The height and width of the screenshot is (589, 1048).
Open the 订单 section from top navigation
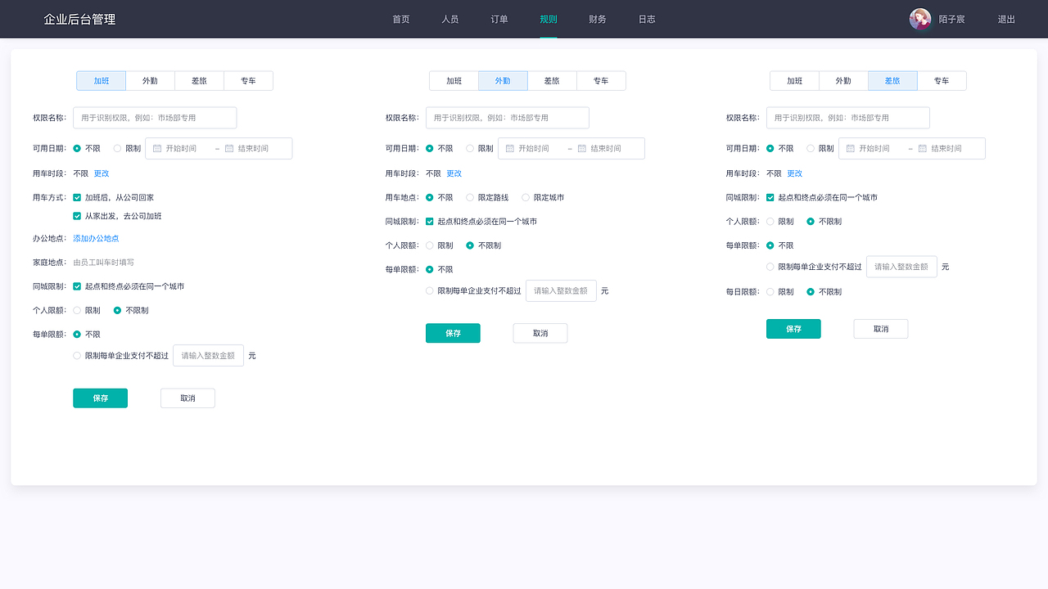pyautogui.click(x=499, y=19)
